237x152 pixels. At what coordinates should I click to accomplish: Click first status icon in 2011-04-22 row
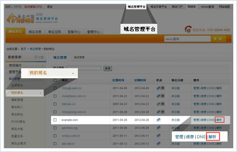tap(158, 96)
